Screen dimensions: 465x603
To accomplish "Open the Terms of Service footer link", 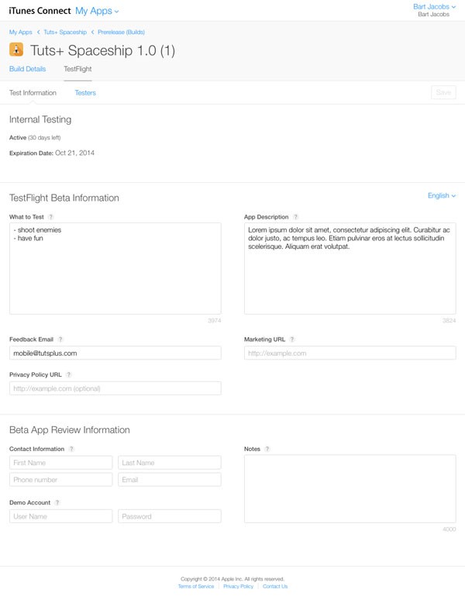I will point(196,587).
